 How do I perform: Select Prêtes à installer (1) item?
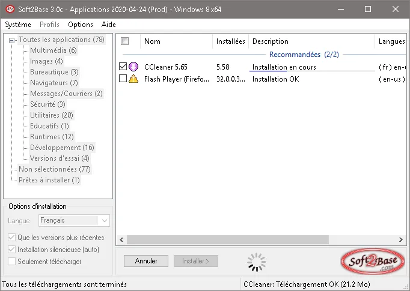click(x=49, y=180)
